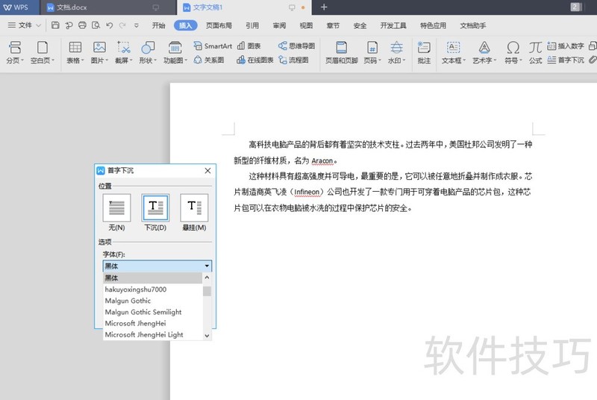The image size is (597, 400).
Task: Open the Symbol (符号) tool
Action: pos(513,52)
